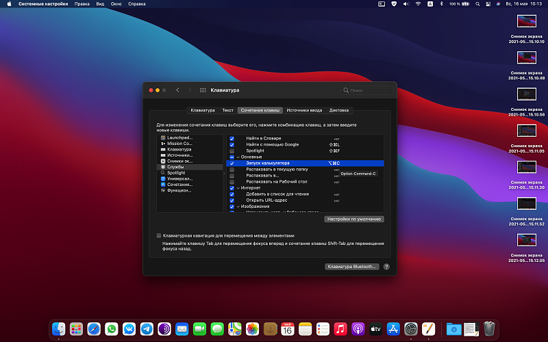Enable 'Распаковать в текущую папку' checkbox

click(232, 169)
